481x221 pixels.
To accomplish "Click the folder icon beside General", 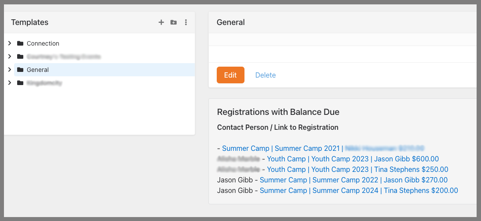I will (20, 70).
